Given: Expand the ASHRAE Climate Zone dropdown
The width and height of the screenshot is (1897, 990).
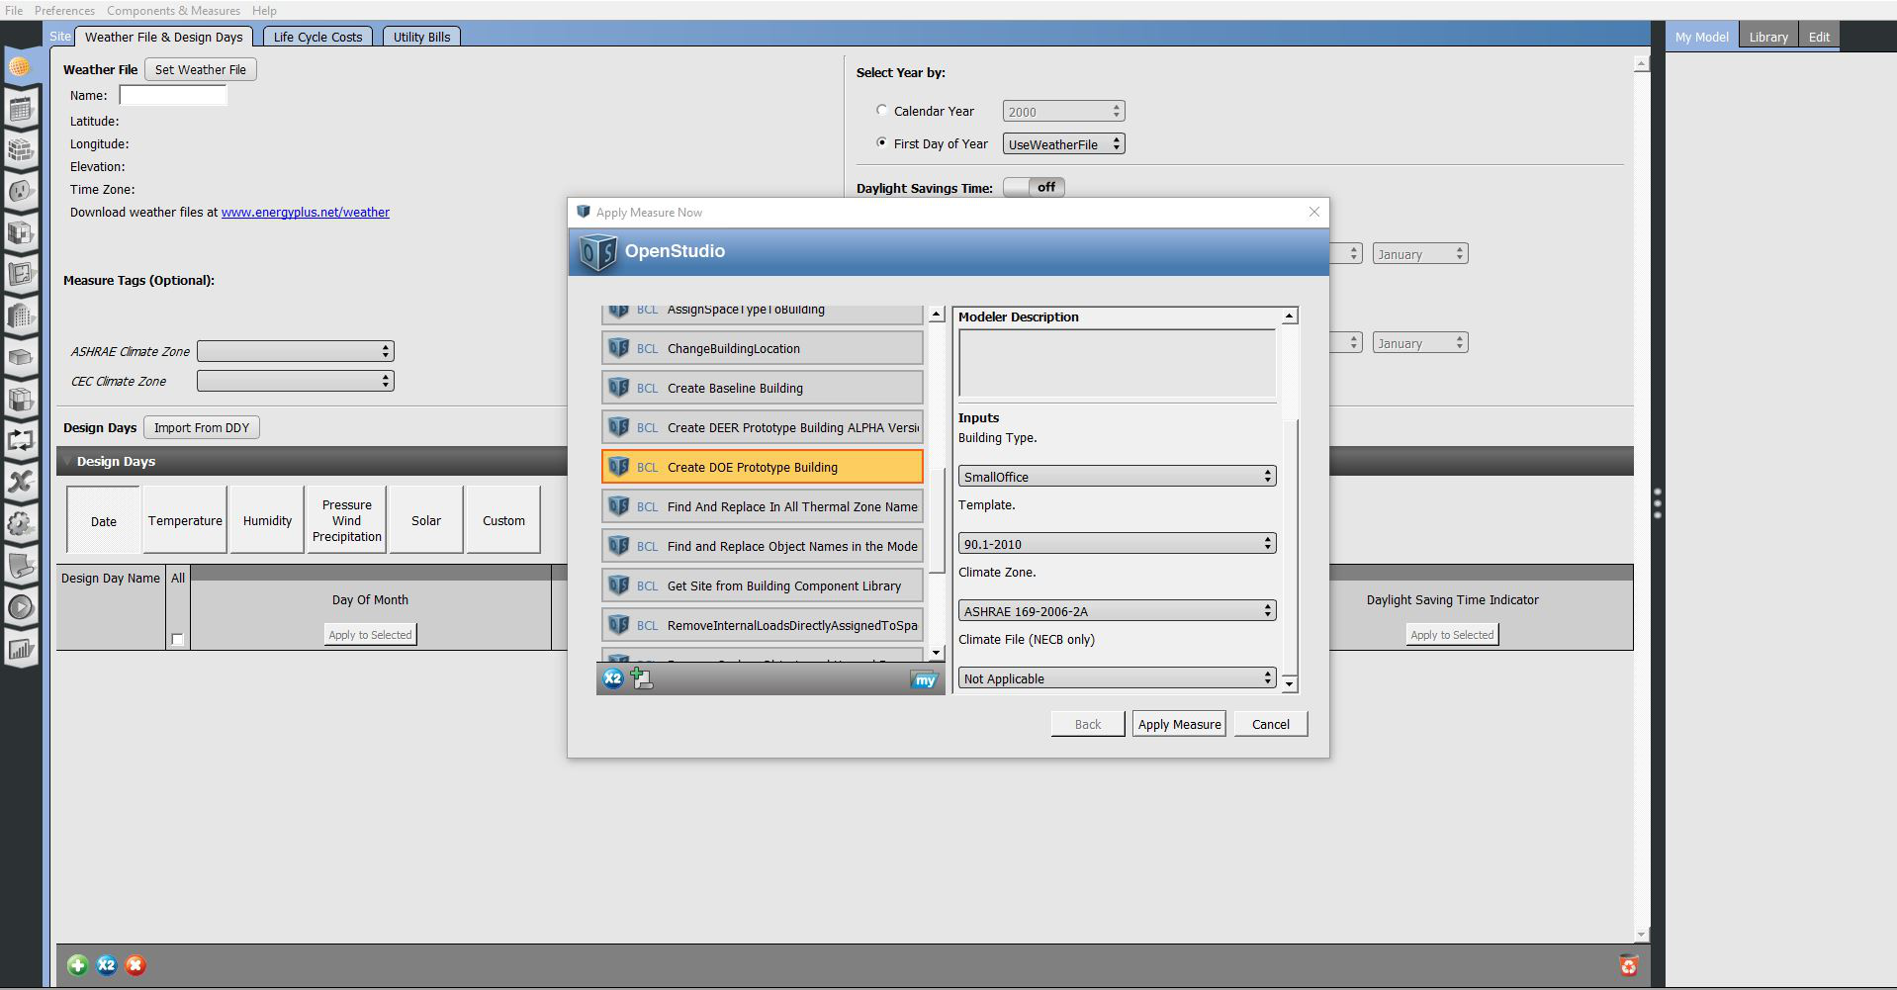Looking at the screenshot, I should coord(295,351).
